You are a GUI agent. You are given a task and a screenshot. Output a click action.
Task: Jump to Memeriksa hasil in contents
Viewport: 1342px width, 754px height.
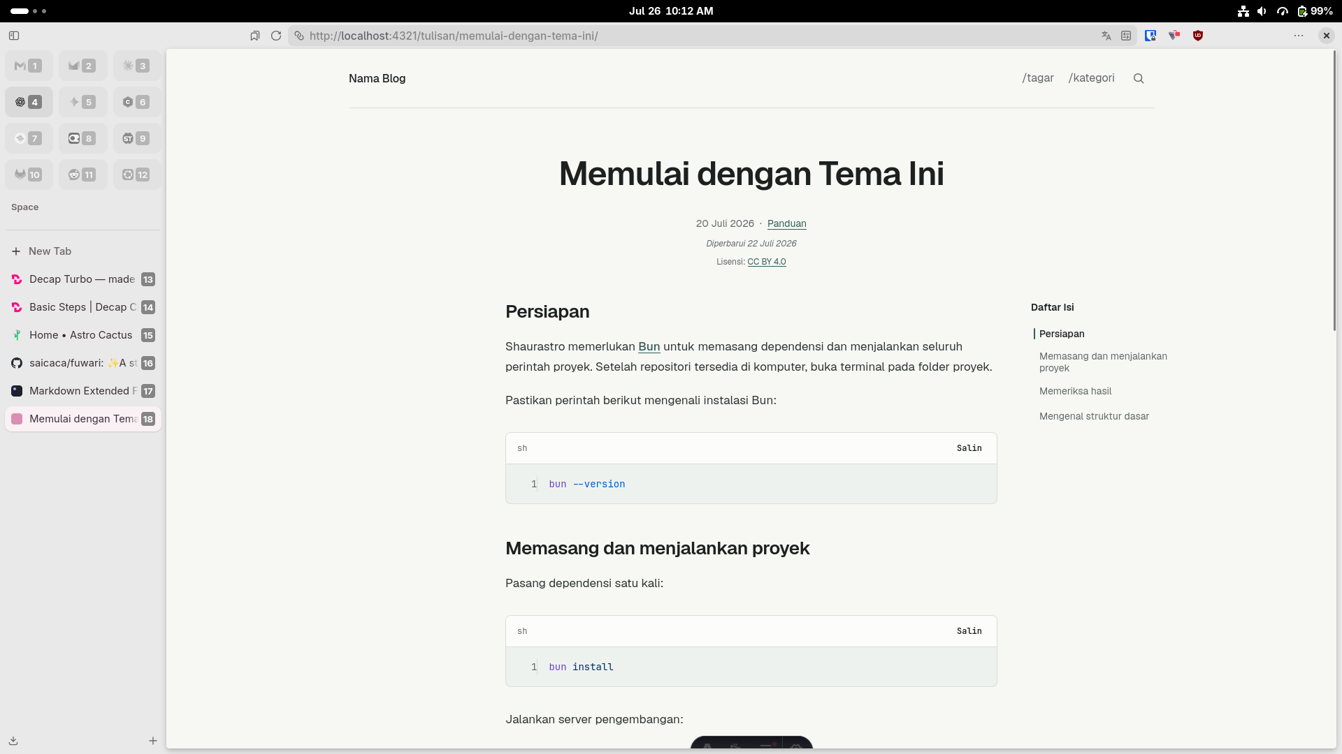tap(1075, 391)
